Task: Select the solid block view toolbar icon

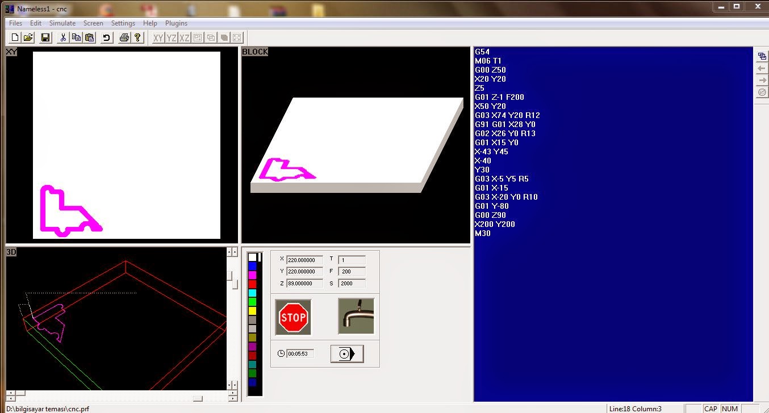Action: pyautogui.click(x=224, y=37)
